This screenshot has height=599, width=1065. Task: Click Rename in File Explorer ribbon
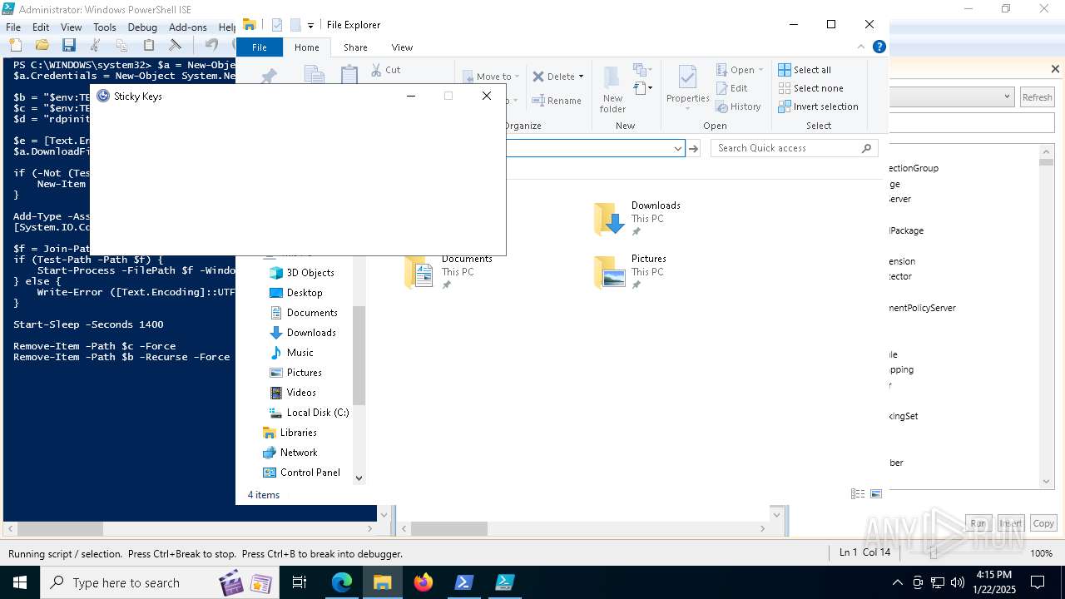[x=557, y=101]
